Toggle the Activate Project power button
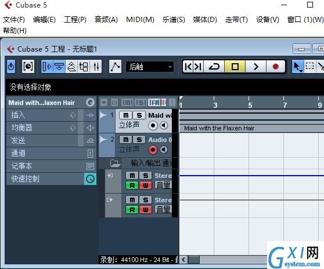The height and width of the screenshot is (269, 324). pyautogui.click(x=11, y=67)
